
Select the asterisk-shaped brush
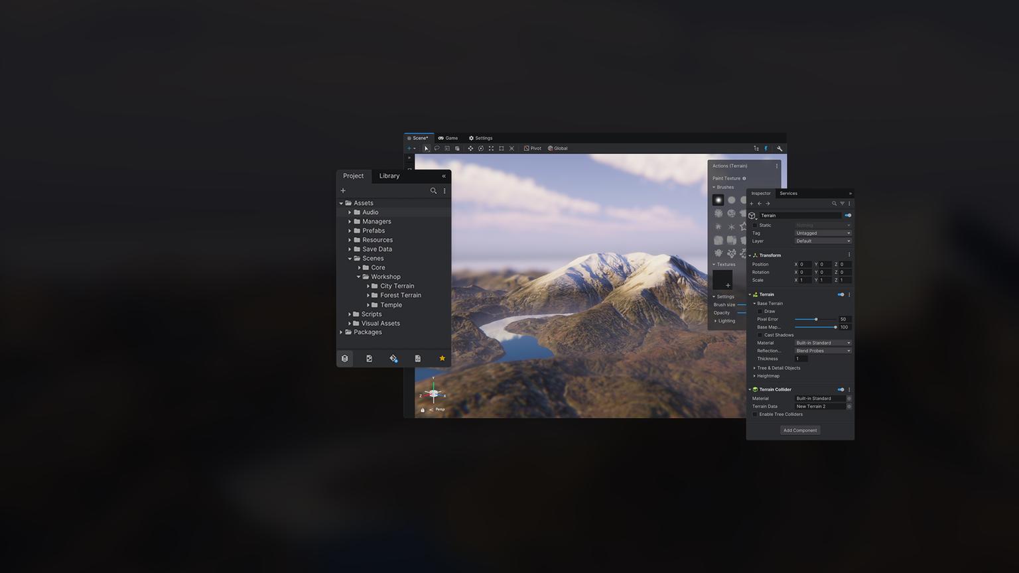[732, 227]
